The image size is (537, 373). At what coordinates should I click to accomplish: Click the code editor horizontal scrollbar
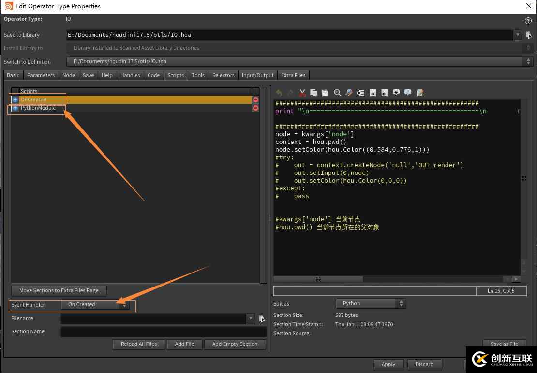pyautogui.click(x=318, y=279)
